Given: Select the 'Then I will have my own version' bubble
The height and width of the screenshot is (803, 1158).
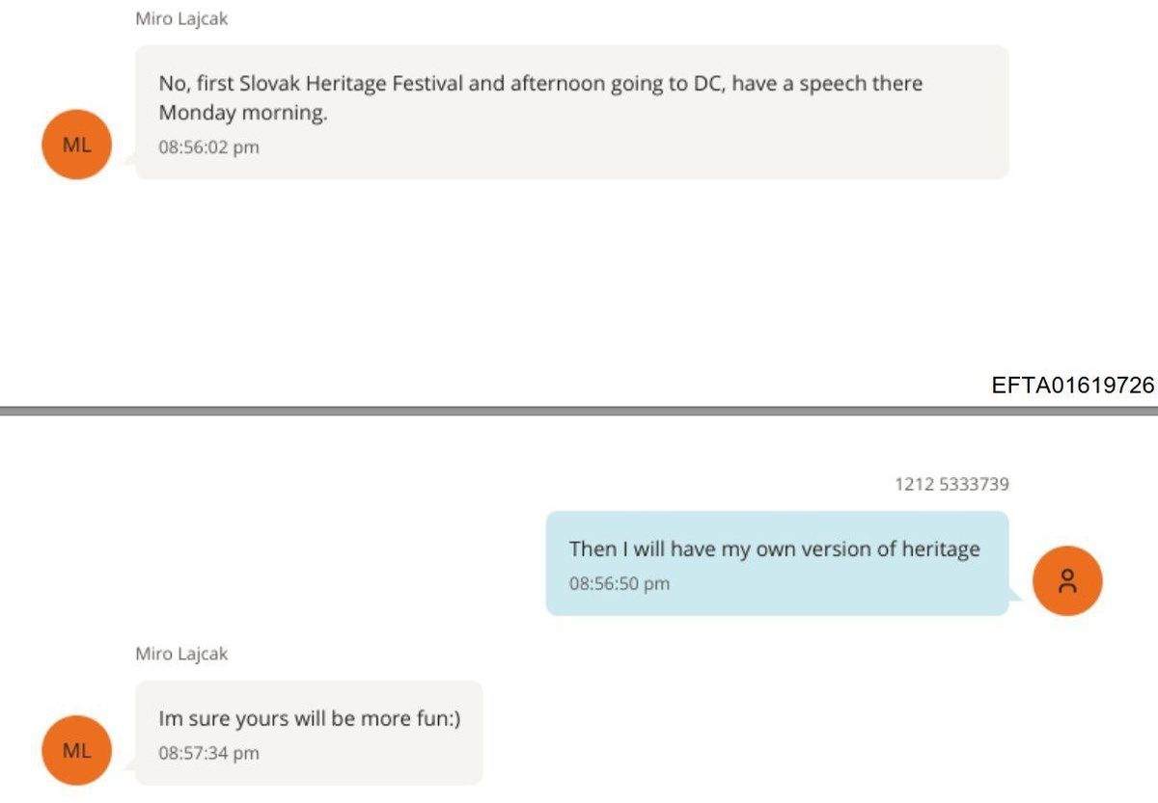Looking at the screenshot, I should (777, 563).
